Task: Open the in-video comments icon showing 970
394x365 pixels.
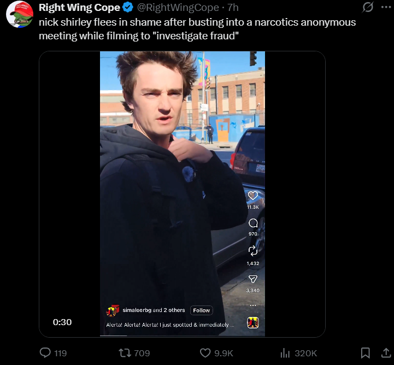Action: coord(253,223)
